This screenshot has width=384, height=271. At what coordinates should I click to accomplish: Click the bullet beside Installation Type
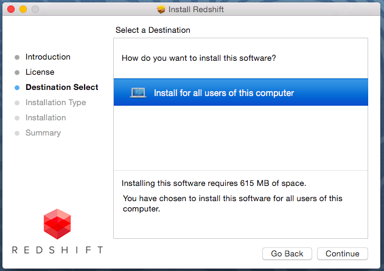click(17, 103)
